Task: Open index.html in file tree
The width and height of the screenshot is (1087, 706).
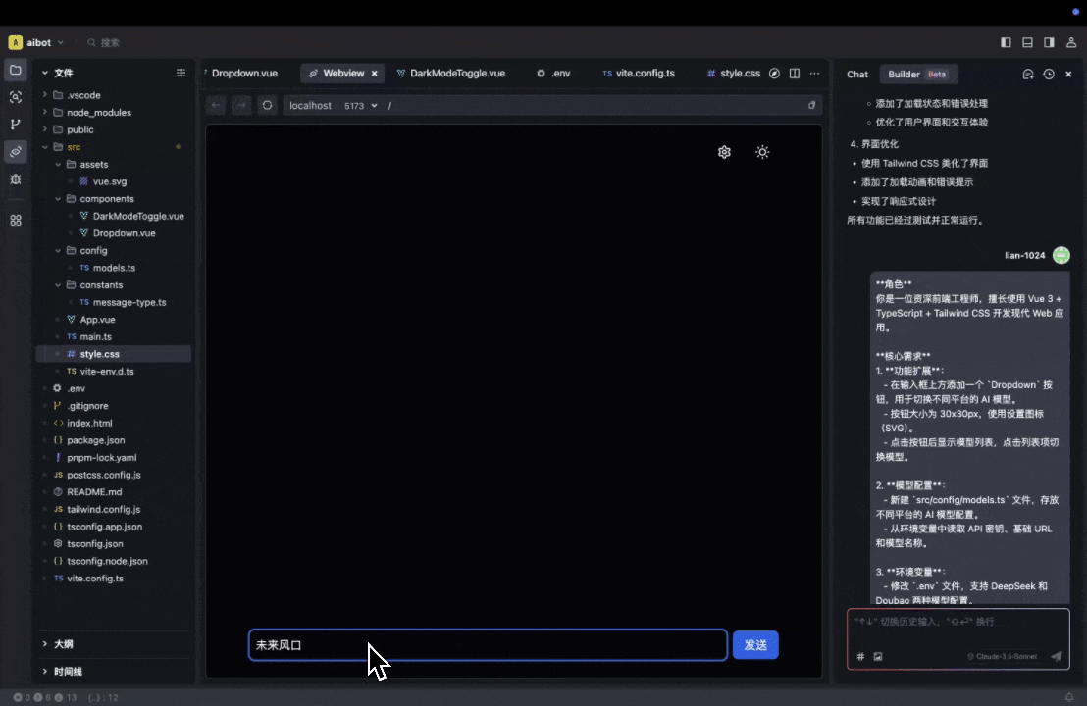Action: [89, 423]
